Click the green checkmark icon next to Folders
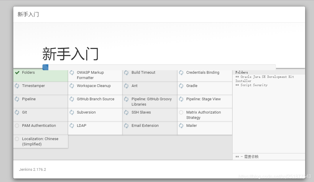The height and width of the screenshot is (182, 314). (17, 73)
